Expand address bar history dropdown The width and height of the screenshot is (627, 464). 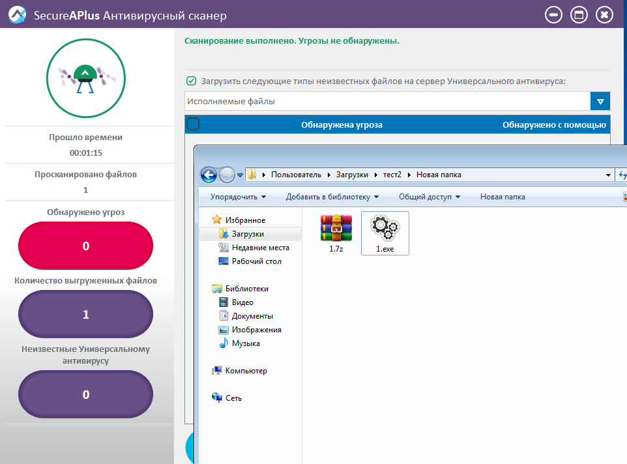click(608, 175)
